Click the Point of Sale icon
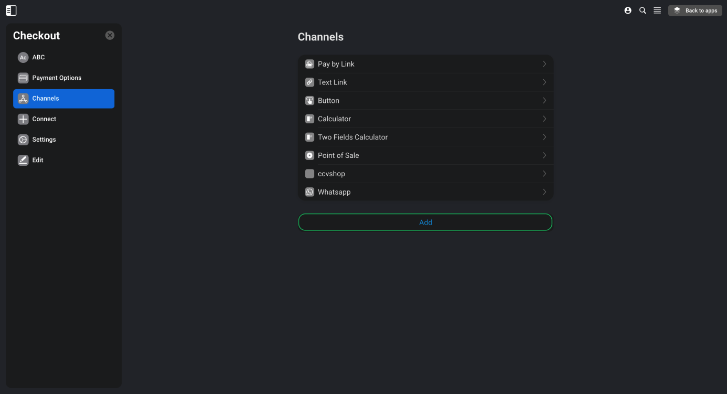 [x=309, y=155]
